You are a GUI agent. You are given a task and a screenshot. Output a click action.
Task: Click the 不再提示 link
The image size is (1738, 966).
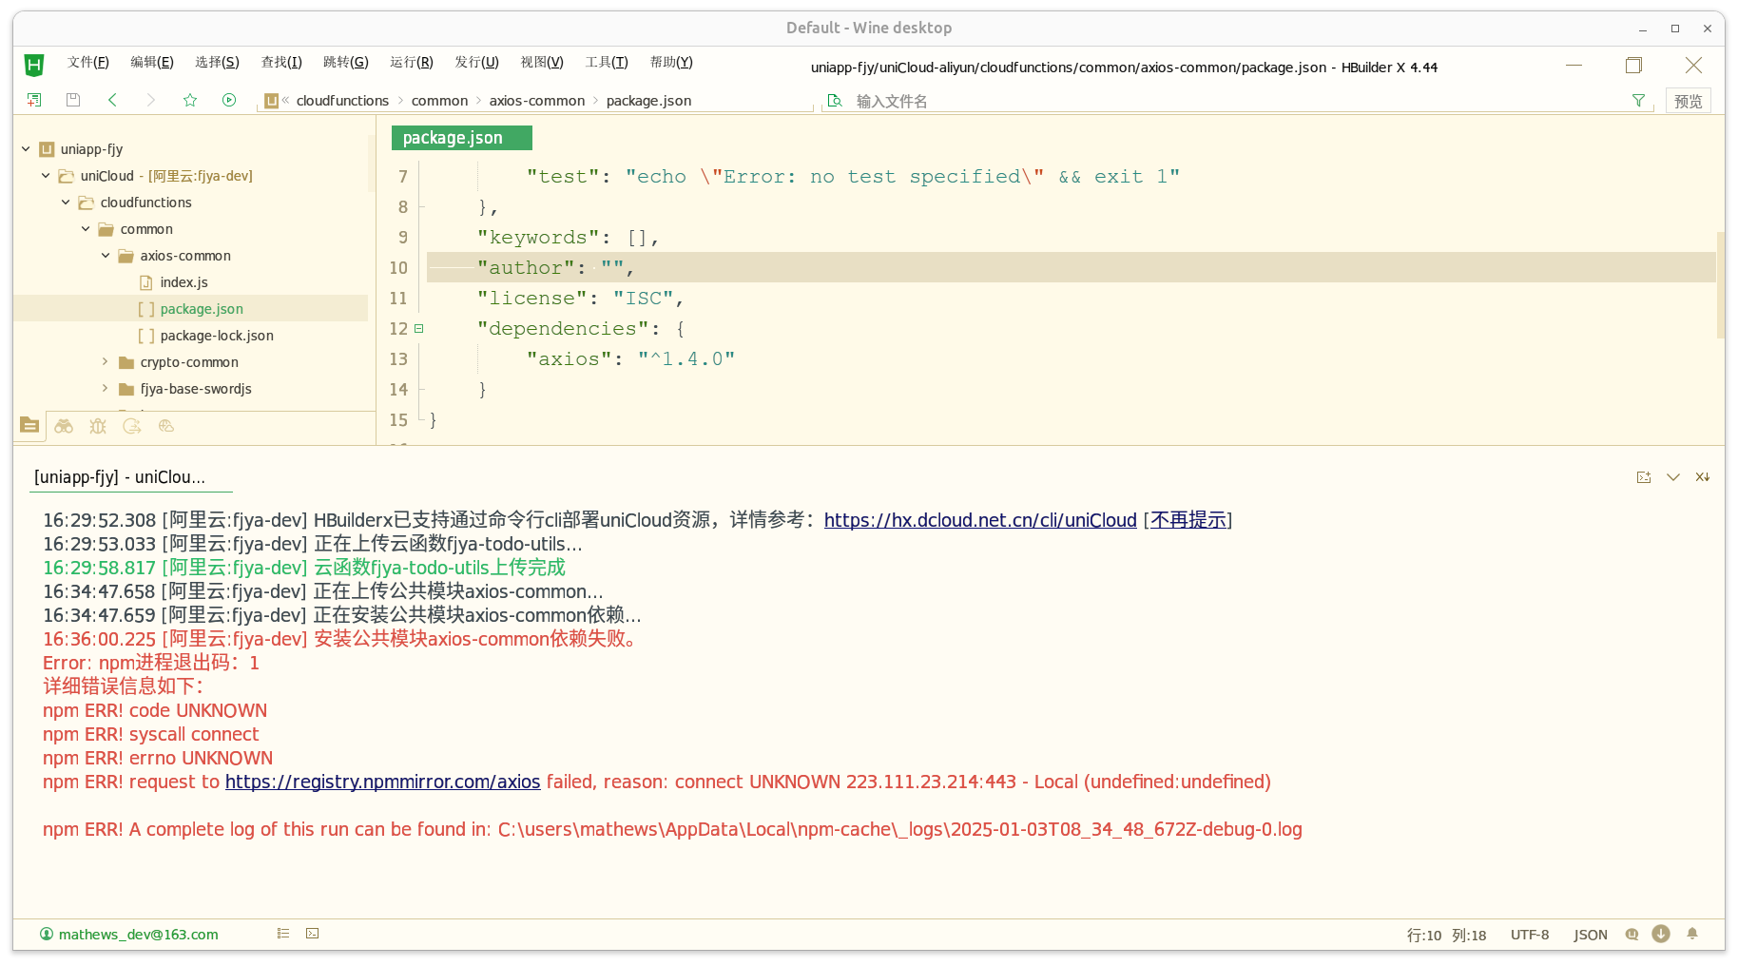pyautogui.click(x=1188, y=520)
